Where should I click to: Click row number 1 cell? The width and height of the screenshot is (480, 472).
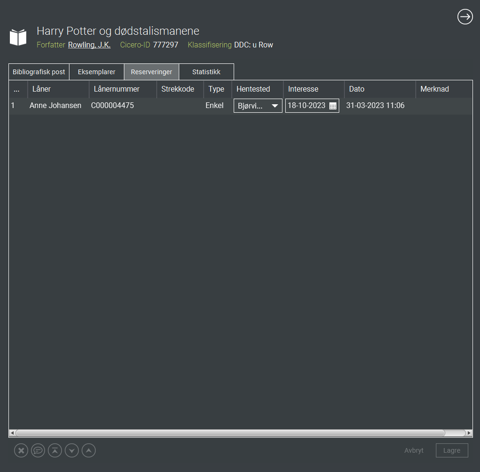click(13, 105)
